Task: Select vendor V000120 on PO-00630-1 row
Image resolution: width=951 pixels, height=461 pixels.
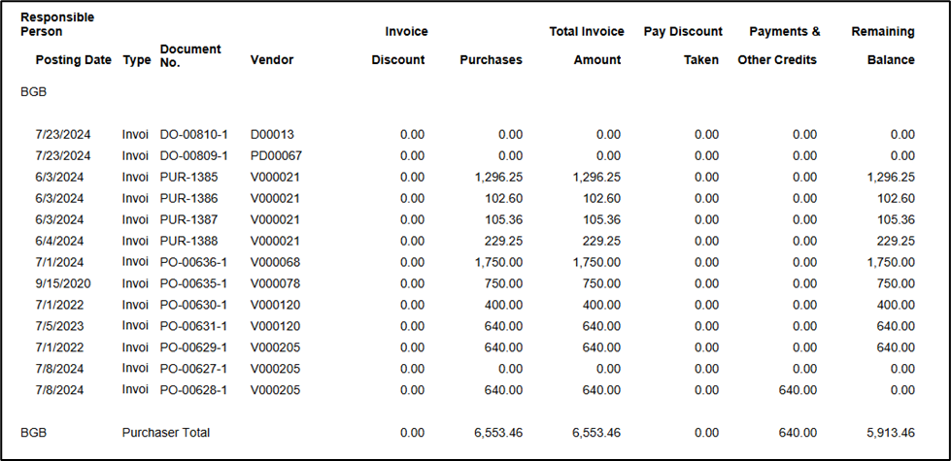Action: (275, 305)
